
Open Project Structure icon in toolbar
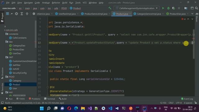click(x=186, y=8)
